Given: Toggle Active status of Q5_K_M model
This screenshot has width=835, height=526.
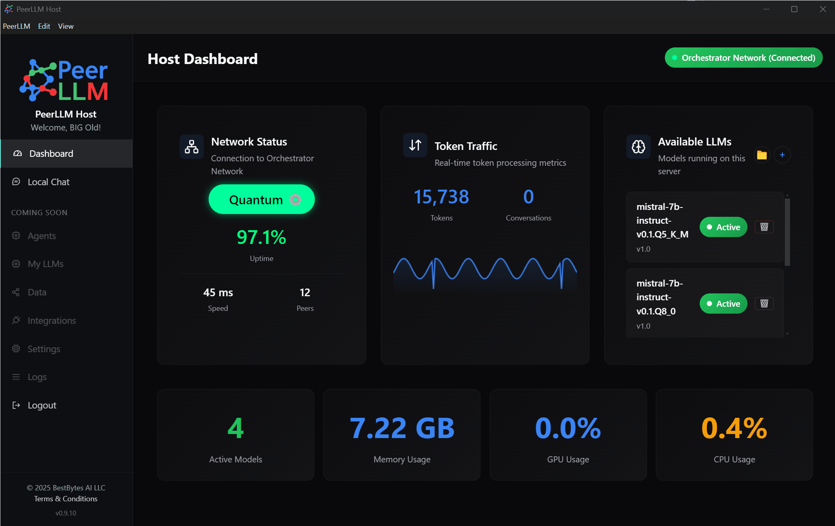Looking at the screenshot, I should (723, 227).
